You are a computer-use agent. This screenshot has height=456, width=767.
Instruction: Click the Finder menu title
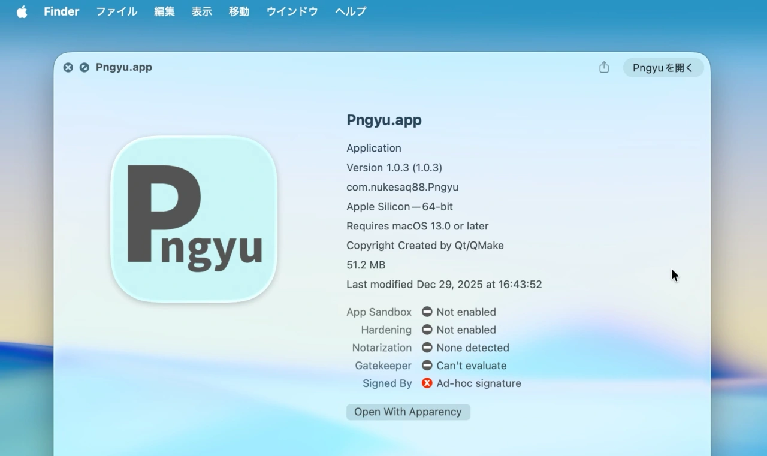[x=61, y=11]
